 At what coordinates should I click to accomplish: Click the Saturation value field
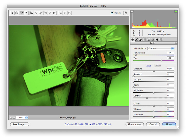click(171, 114)
